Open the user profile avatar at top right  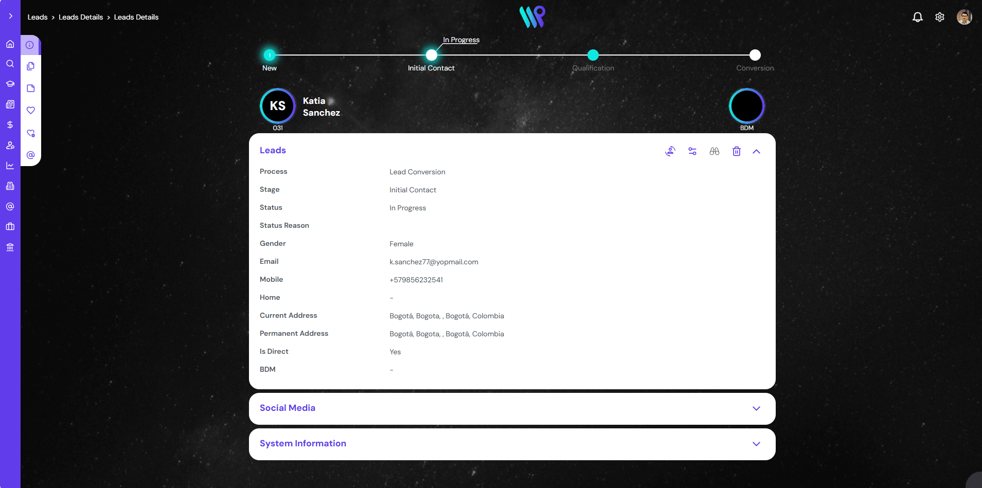coord(963,17)
